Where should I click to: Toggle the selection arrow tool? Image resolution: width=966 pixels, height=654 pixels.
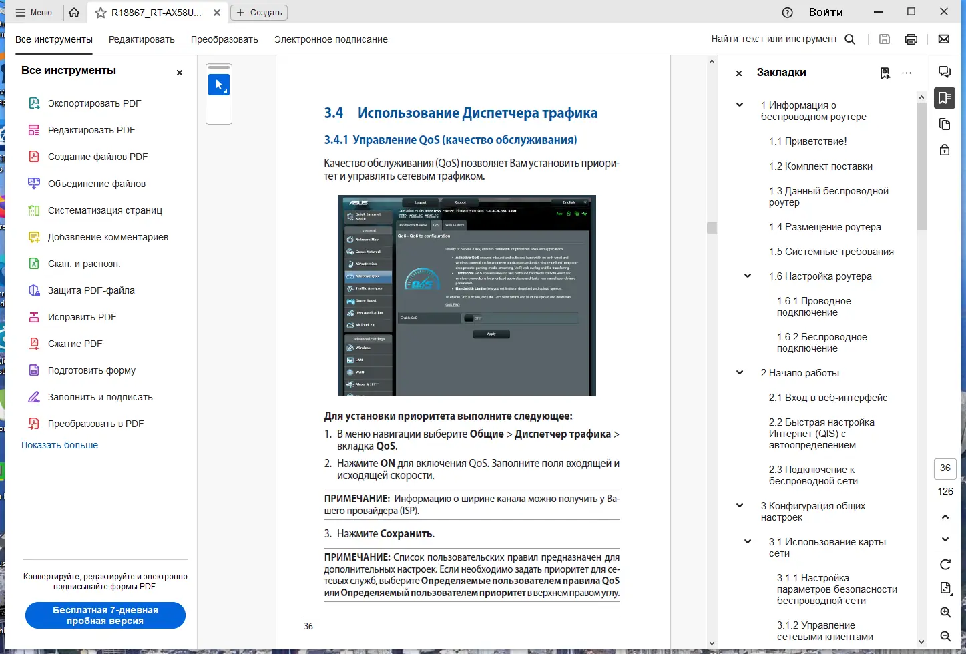coord(219,85)
